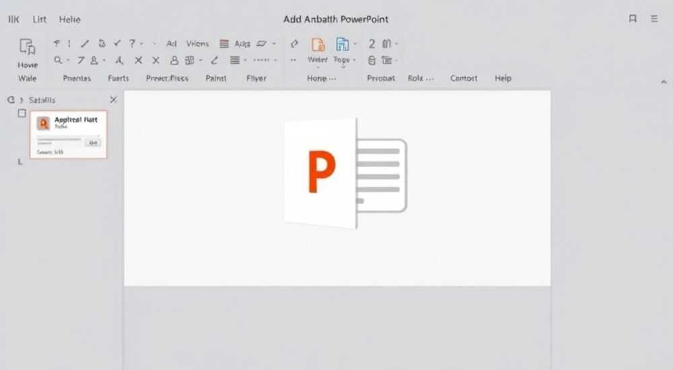Click the person silhouette icon in ribbon
673x370 pixels.
pos(174,60)
